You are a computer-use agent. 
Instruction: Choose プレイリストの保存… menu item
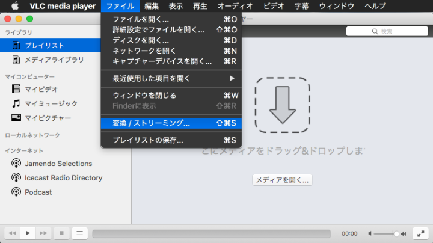171,140
